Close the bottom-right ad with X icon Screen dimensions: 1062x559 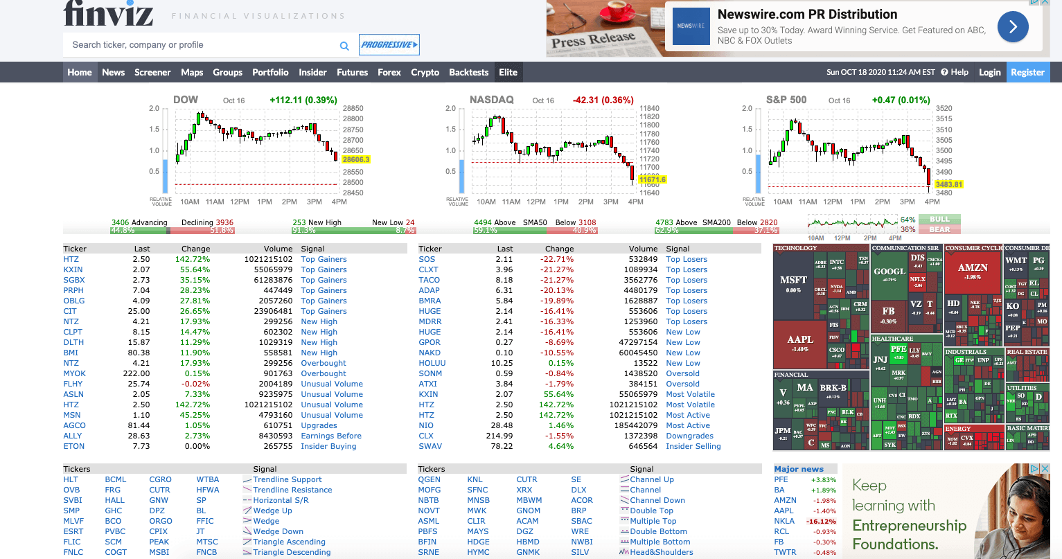[x=1045, y=469]
